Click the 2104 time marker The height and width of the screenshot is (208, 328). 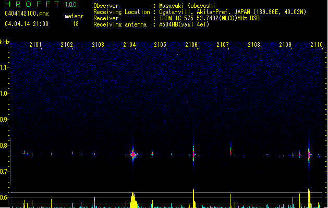point(129,45)
